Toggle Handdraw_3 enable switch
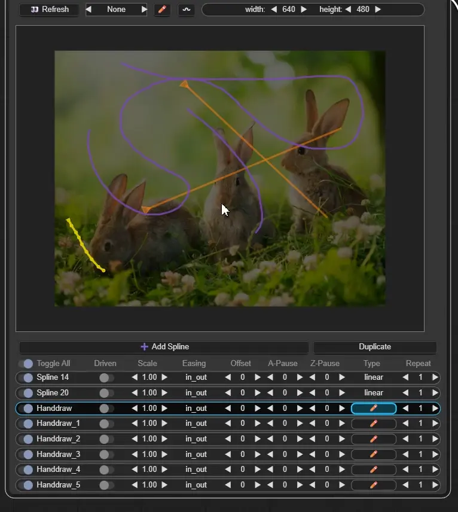This screenshot has width=458, height=512. [26, 454]
